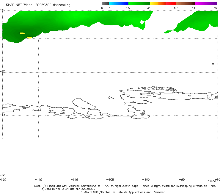Click the longitude label '-95'
220x194 pixels.
(x=182, y=179)
